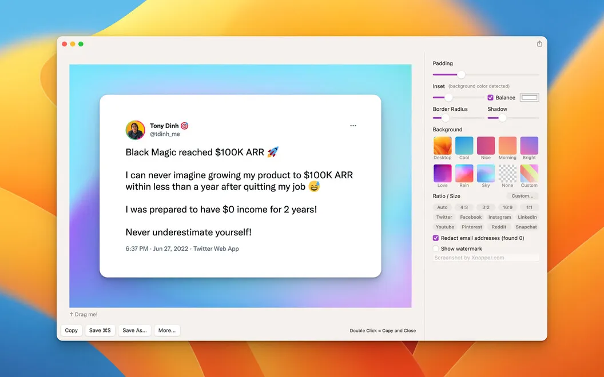Open the tweet's three-dot more menu
604x377 pixels.
click(353, 126)
